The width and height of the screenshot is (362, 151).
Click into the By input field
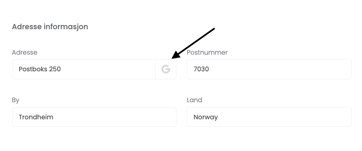[94, 117]
